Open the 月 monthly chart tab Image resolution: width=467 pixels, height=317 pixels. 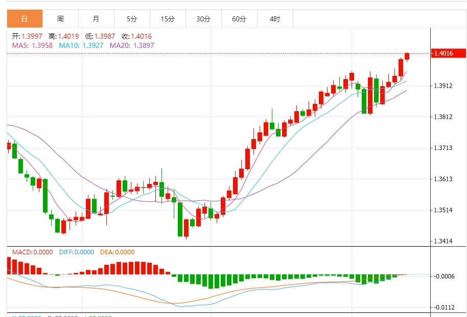pos(96,19)
